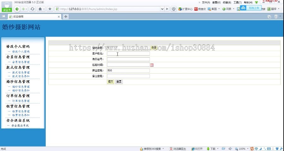Screen dimensions: 284x151
Task: Expand the 截图 dropdown arrow
Action: (219, 9)
